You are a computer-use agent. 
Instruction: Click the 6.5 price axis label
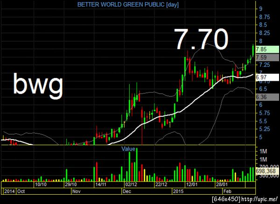click(263, 89)
